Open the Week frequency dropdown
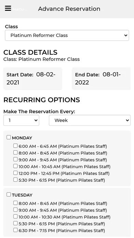The width and height of the screenshot is (134, 238). [90, 120]
